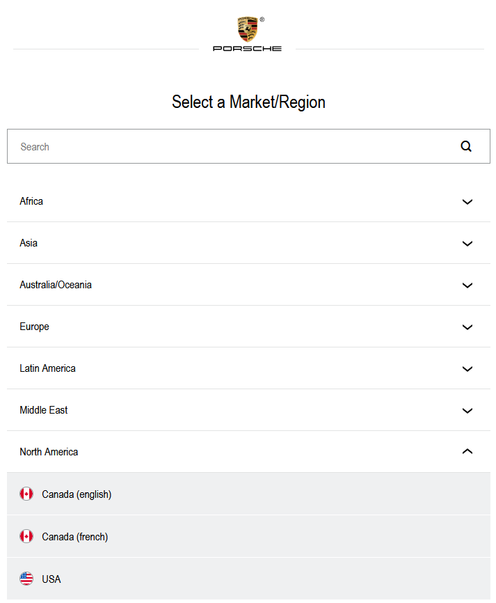The image size is (496, 603).
Task: Click the Porsche crest logo
Action: coord(247,29)
